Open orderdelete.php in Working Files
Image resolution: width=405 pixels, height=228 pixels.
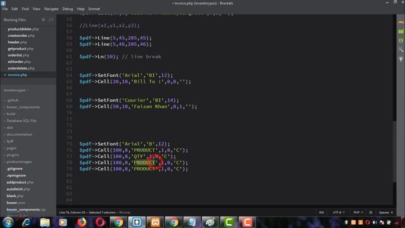click(x=21, y=68)
